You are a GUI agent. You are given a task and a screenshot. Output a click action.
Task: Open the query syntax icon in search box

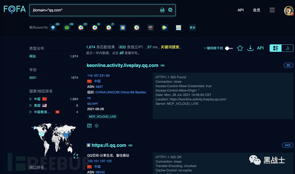pos(162,10)
